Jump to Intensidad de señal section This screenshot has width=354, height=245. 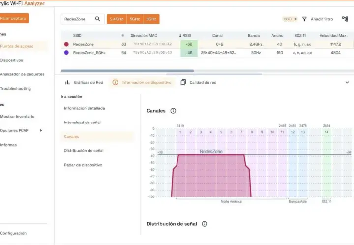click(82, 122)
